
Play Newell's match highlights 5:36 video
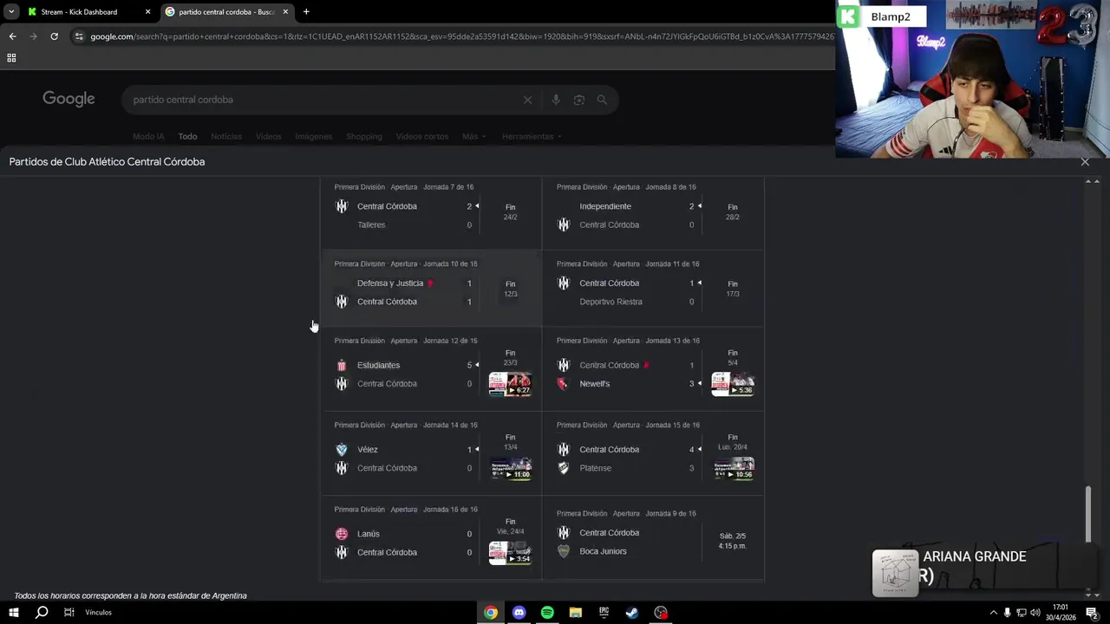(x=733, y=384)
